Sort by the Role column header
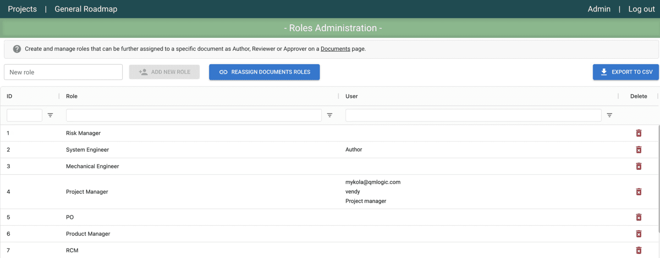This screenshot has width=660, height=258. click(x=71, y=96)
